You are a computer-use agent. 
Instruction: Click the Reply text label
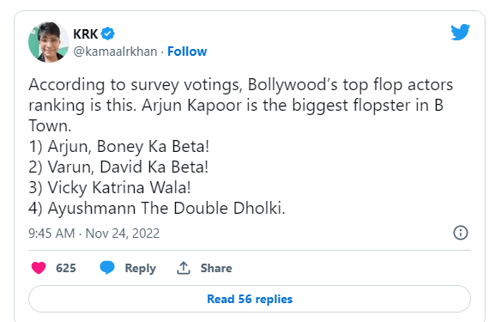[141, 268]
